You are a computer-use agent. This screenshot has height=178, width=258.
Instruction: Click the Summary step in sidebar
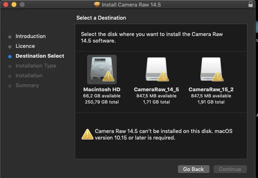tap(27, 86)
